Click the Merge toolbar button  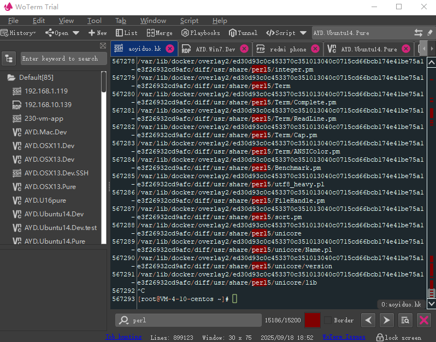pyautogui.click(x=160, y=33)
